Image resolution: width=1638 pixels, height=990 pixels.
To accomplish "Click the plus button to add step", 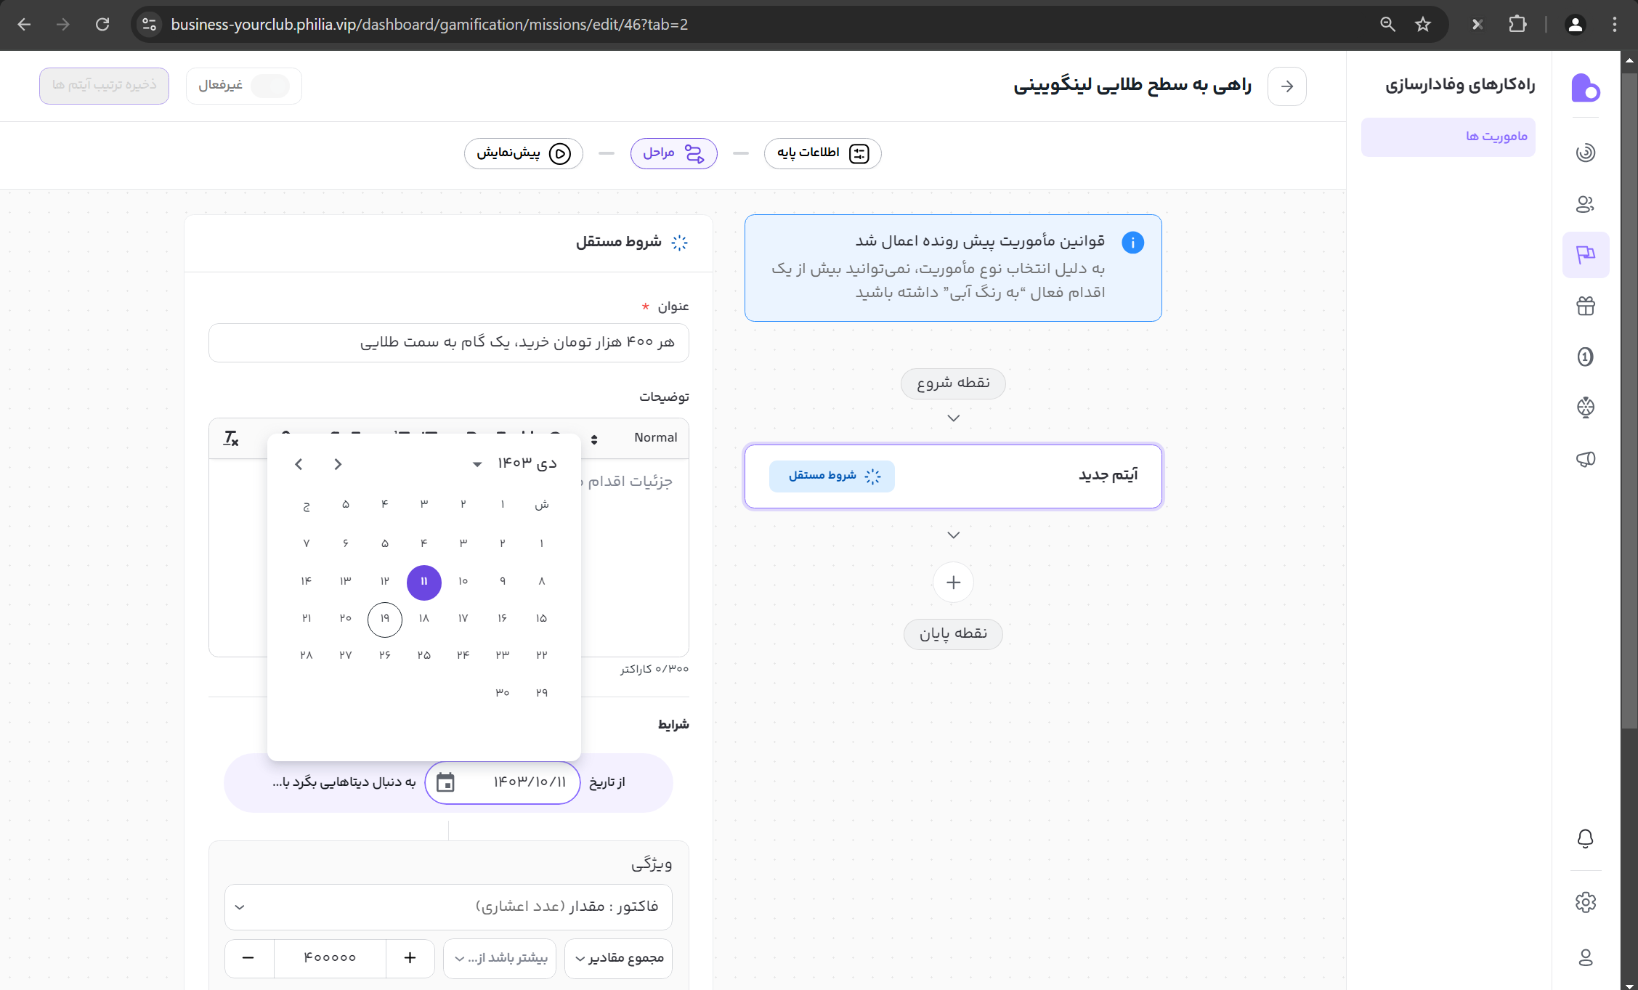I will (x=953, y=583).
